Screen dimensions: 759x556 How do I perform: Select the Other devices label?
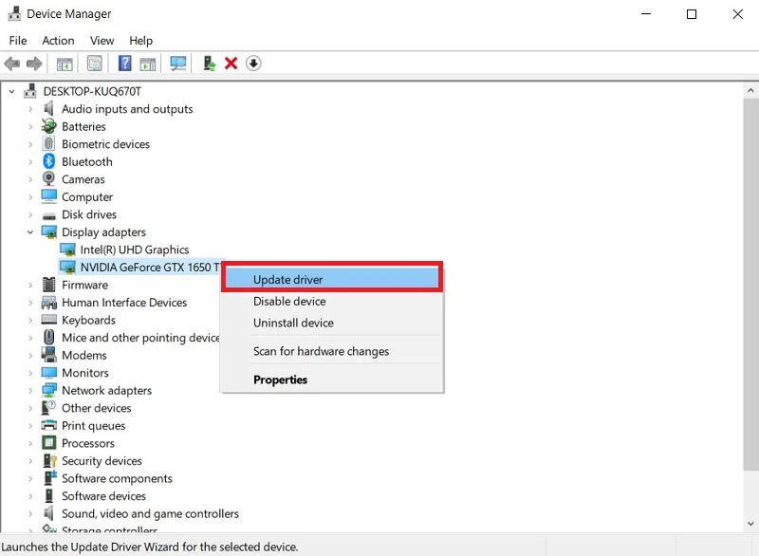click(97, 408)
